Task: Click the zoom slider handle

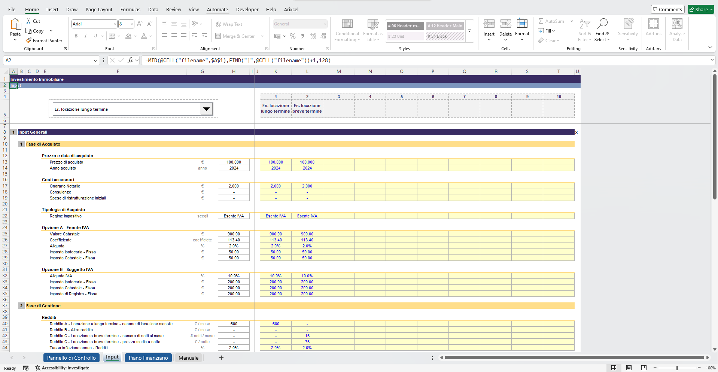Action: (677, 368)
